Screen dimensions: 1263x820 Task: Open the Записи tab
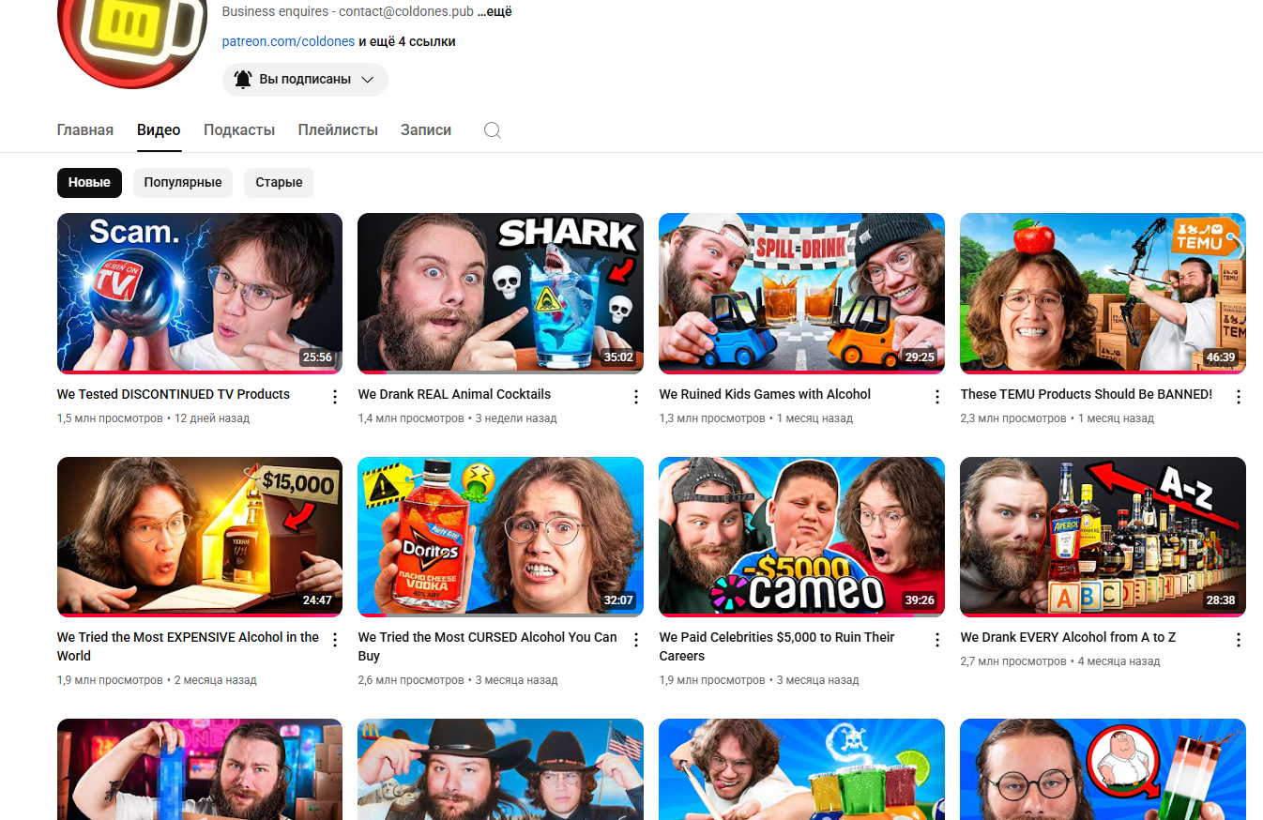coord(426,130)
